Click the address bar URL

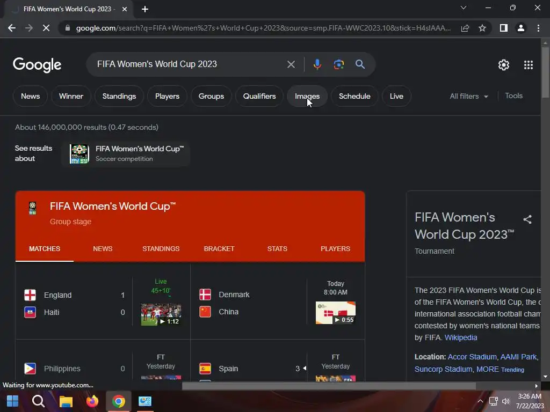(263, 28)
